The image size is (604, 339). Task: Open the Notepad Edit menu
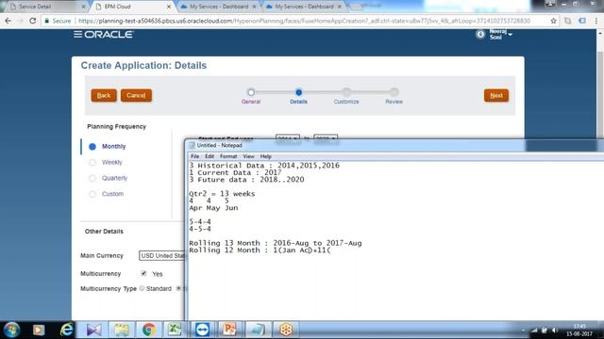pyautogui.click(x=210, y=156)
